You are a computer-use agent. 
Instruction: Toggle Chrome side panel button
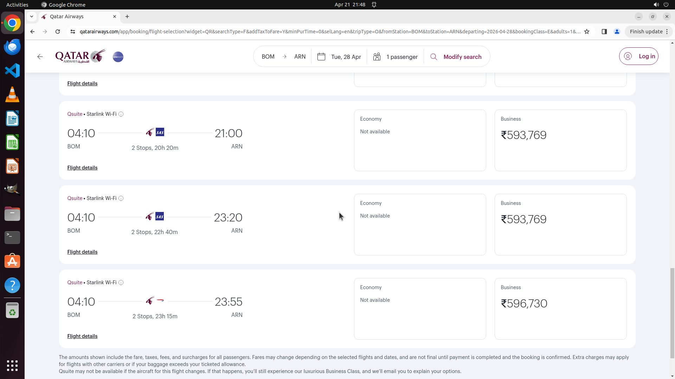604,32
